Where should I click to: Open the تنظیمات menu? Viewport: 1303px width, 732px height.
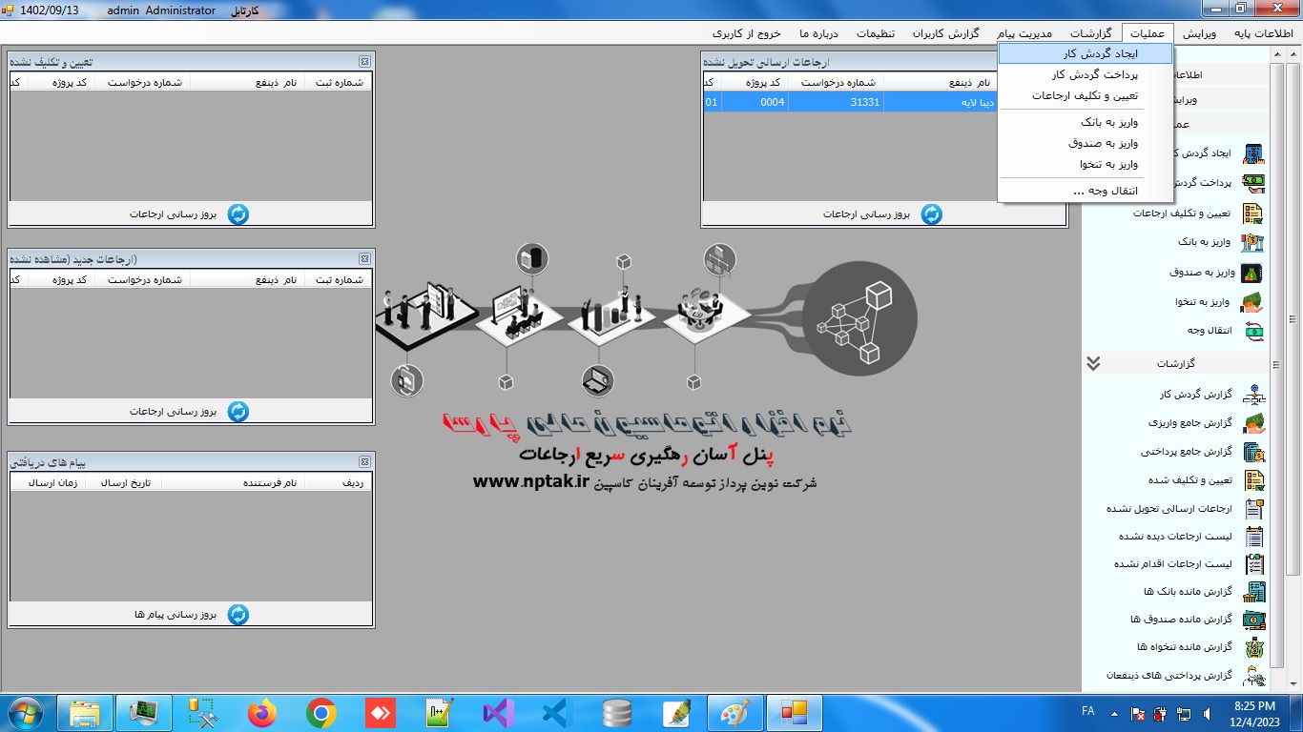point(875,32)
